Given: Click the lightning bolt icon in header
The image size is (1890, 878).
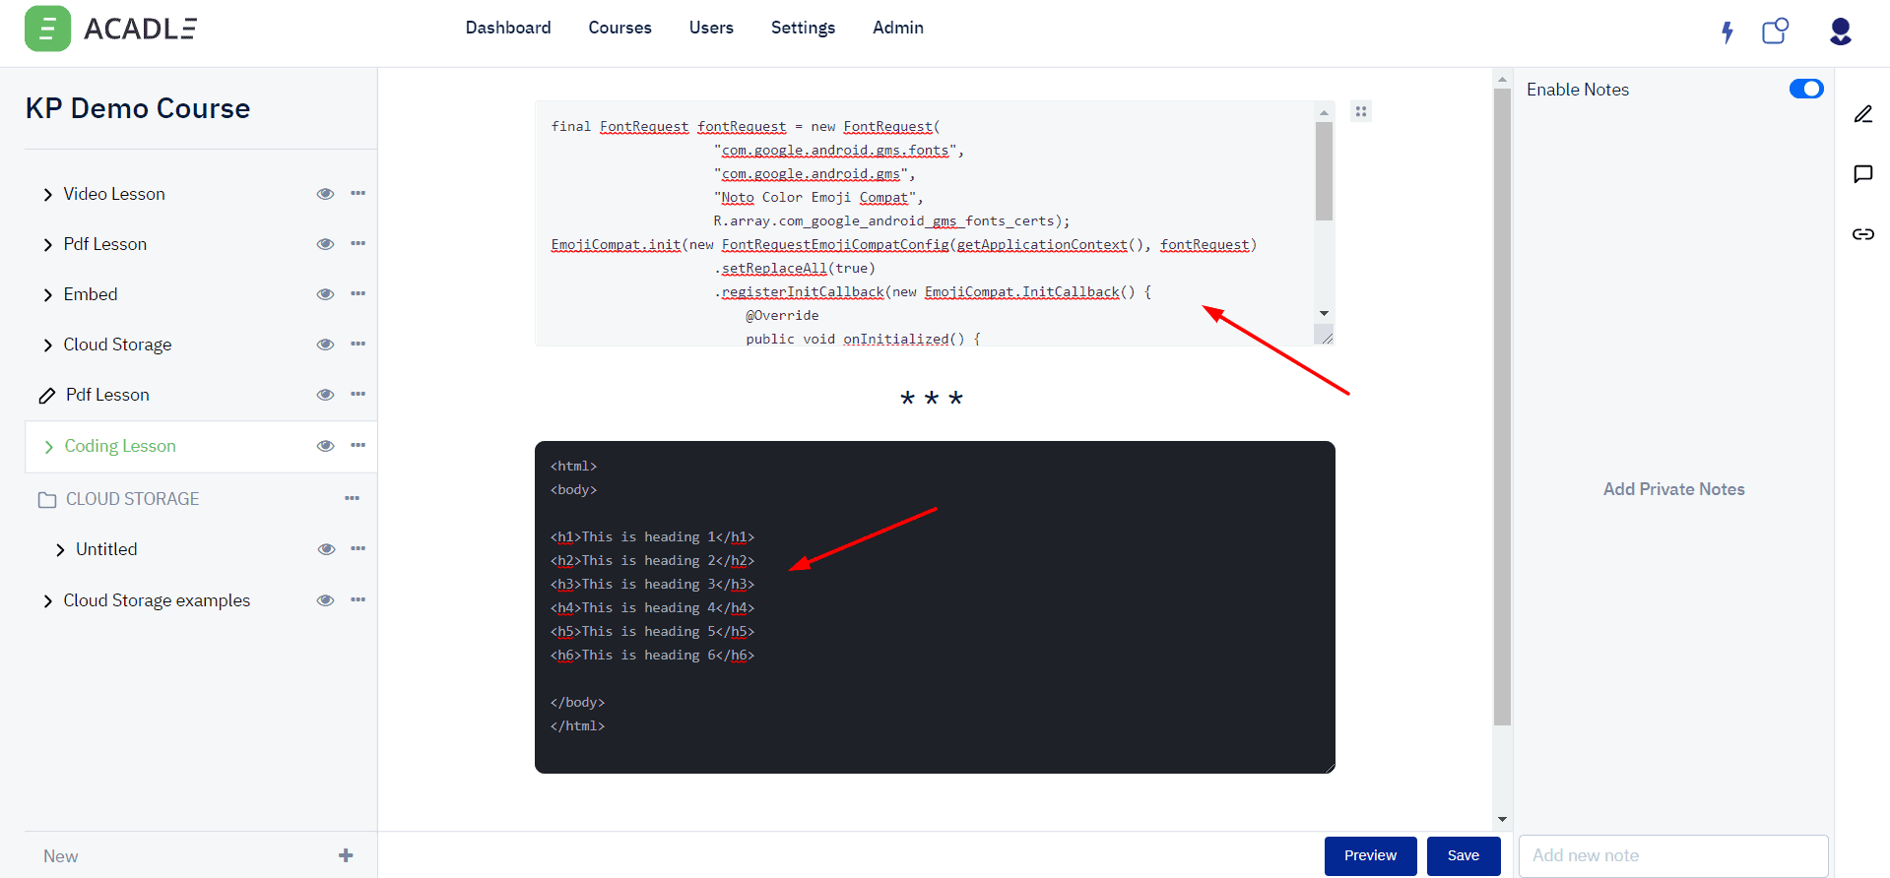Looking at the screenshot, I should [1727, 32].
